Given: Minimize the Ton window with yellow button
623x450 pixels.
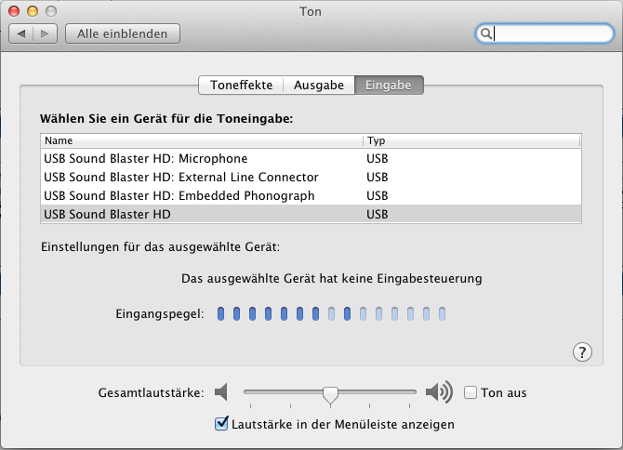Looking at the screenshot, I should 33,11.
